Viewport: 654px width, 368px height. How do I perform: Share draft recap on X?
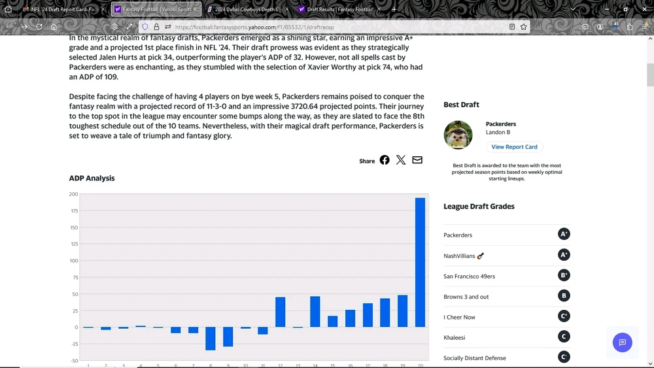coord(400,160)
